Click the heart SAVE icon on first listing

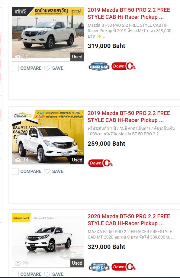47,68
